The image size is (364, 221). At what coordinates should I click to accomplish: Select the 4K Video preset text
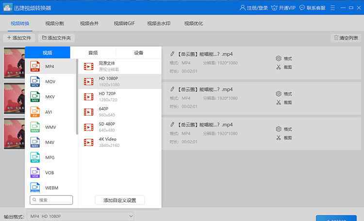pos(107,139)
